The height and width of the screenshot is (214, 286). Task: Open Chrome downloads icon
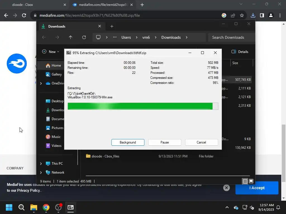click(x=253, y=16)
